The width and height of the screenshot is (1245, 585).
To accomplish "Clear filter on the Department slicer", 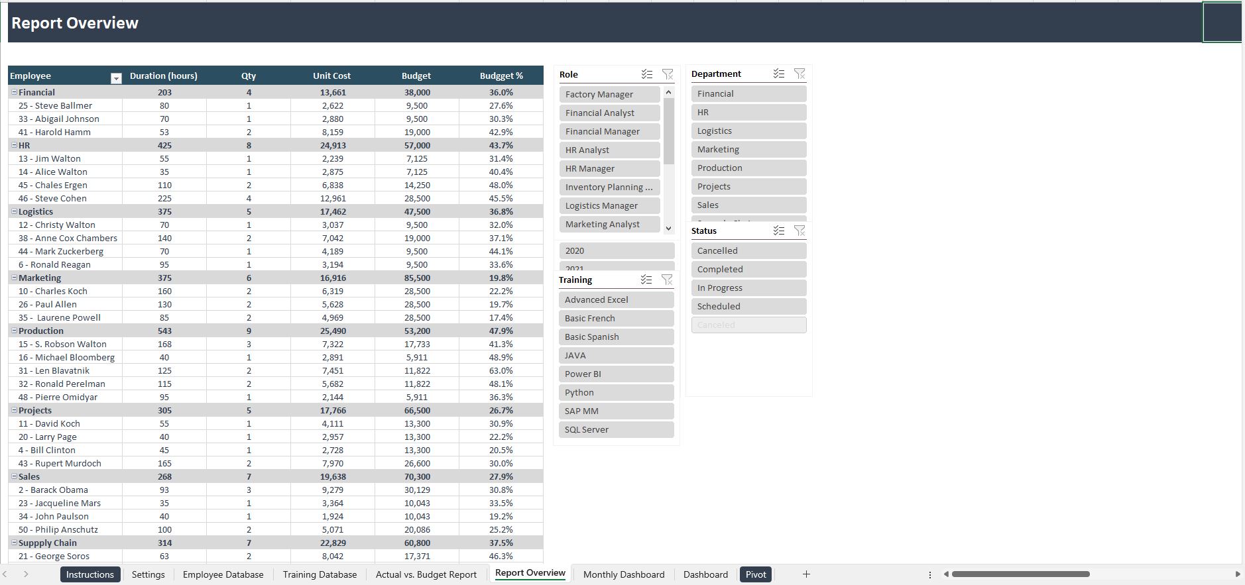I will tap(800, 74).
